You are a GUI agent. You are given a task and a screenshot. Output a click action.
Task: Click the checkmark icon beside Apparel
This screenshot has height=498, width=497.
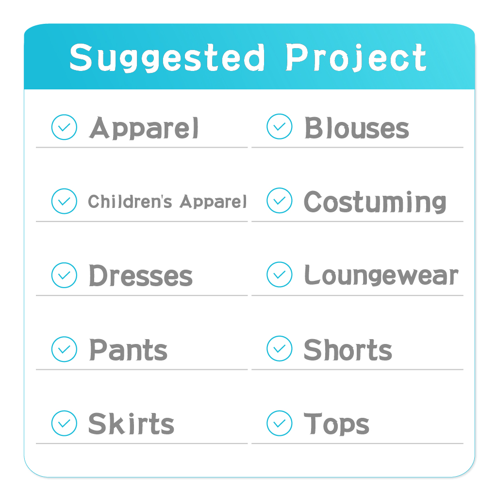tap(64, 127)
